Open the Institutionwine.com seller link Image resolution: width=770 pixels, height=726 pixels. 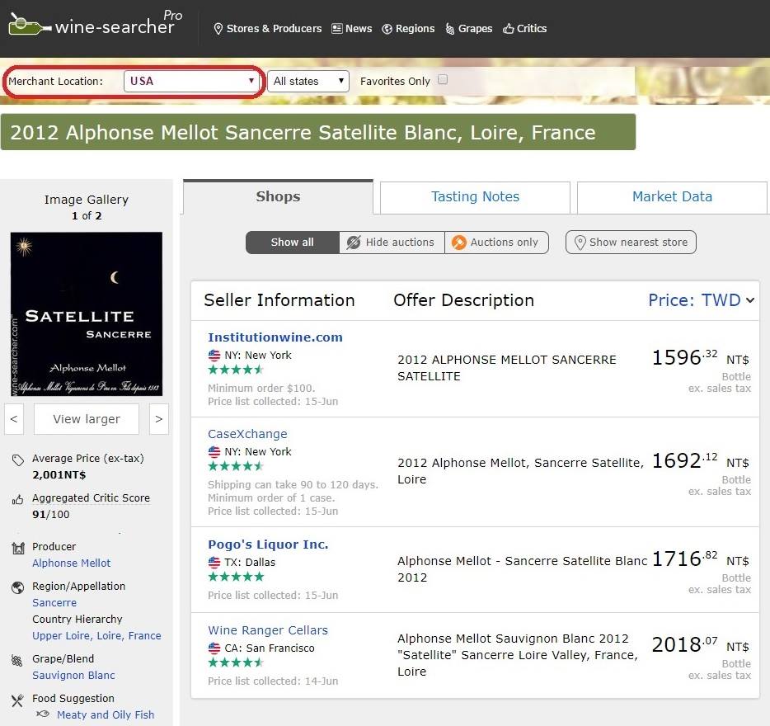275,337
